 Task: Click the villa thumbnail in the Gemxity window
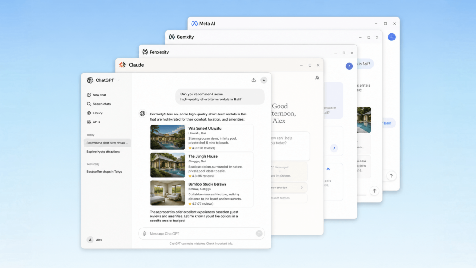(x=364, y=120)
